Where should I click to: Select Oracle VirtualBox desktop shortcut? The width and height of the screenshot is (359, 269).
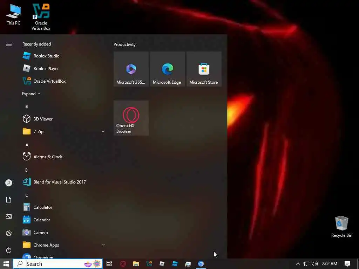tap(41, 17)
